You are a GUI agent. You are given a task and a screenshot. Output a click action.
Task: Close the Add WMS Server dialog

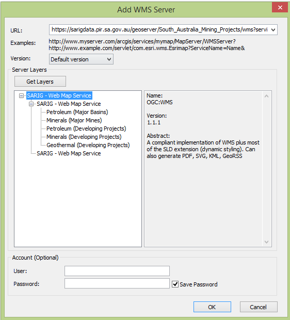pyautogui.click(x=280, y=8)
